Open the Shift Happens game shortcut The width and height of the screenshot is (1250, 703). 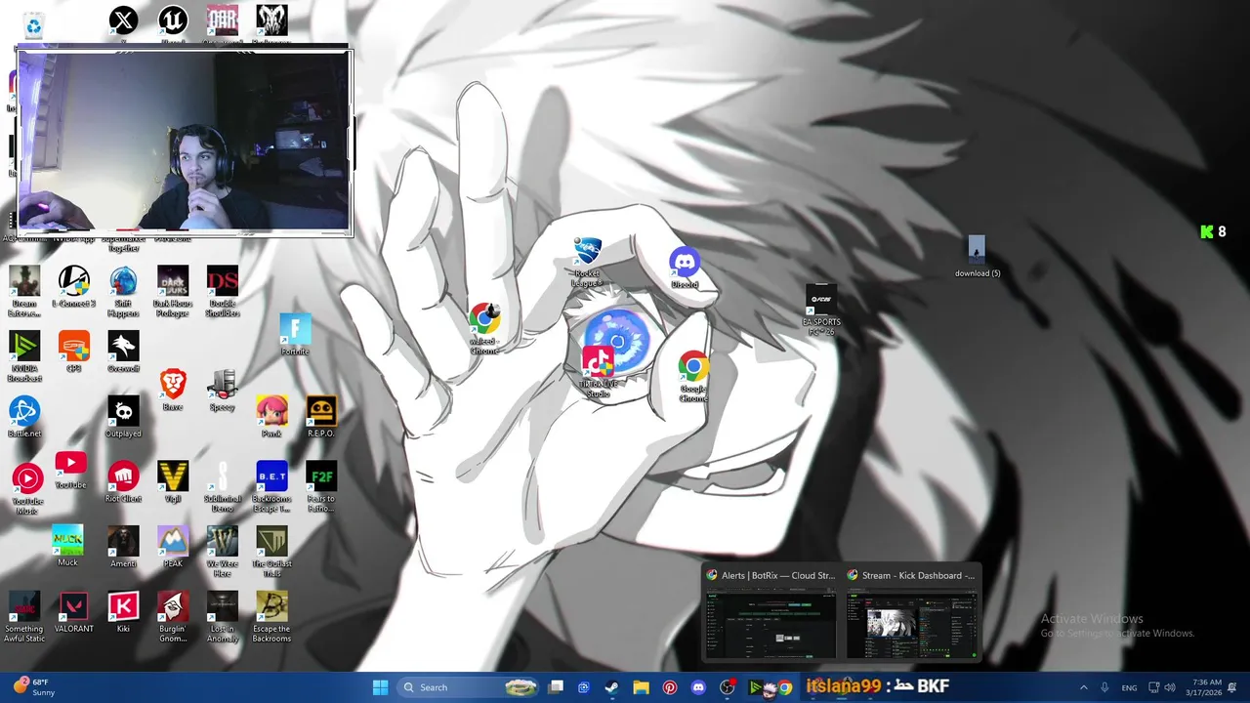pyautogui.click(x=123, y=292)
